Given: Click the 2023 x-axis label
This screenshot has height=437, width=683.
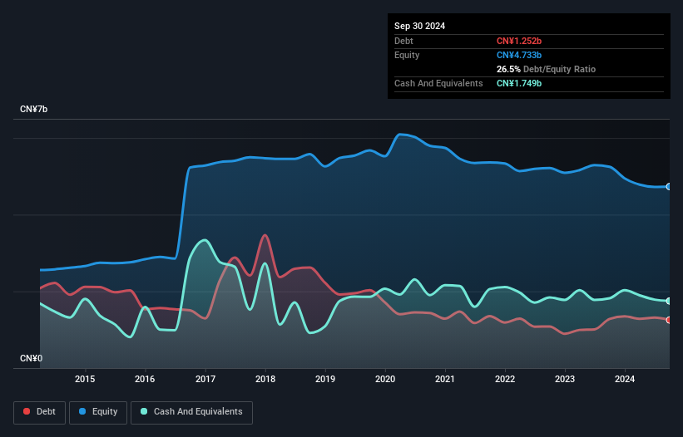Looking at the screenshot, I should [565, 379].
